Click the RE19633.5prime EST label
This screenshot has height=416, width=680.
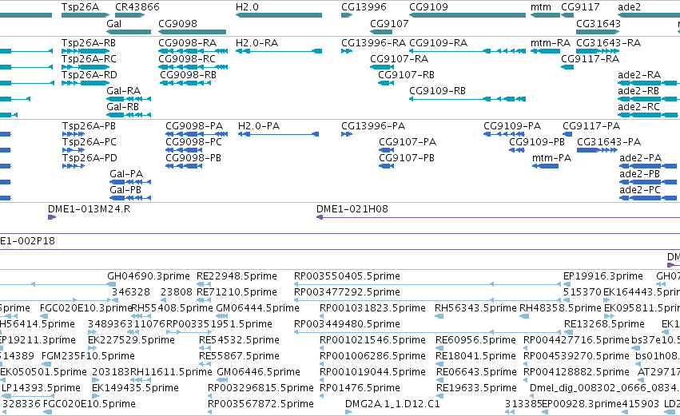click(x=476, y=388)
